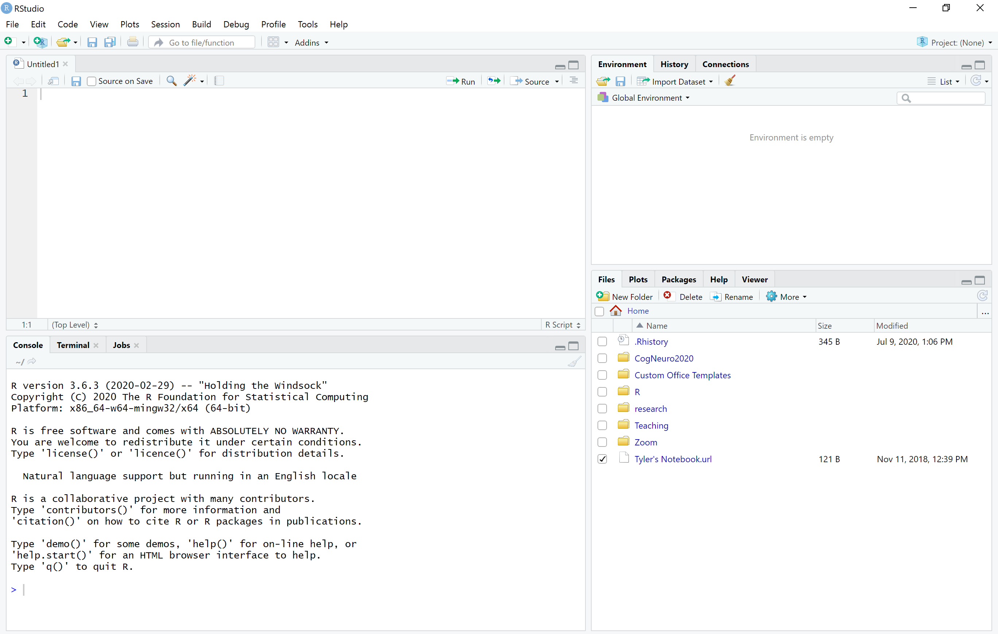Screen dimensions: 998x634
Task: Click the Find/Replace magnifier in editor
Action: coord(171,81)
